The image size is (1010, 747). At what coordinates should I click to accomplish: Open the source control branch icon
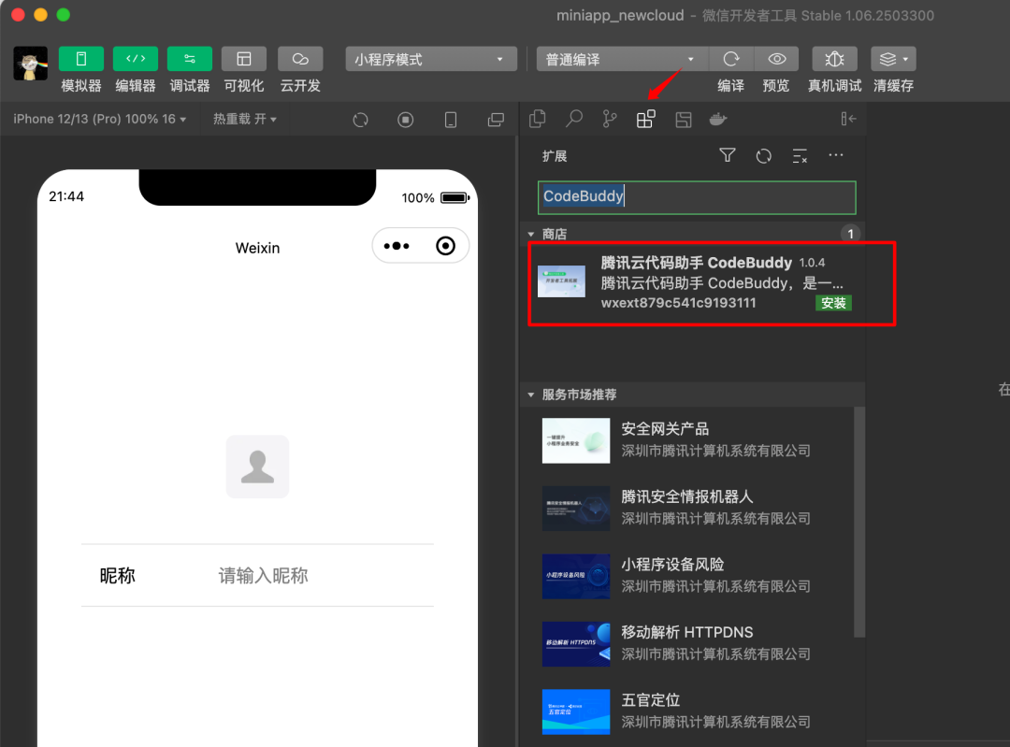[610, 119]
